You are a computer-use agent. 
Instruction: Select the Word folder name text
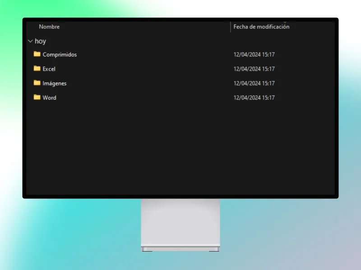pyautogui.click(x=49, y=98)
